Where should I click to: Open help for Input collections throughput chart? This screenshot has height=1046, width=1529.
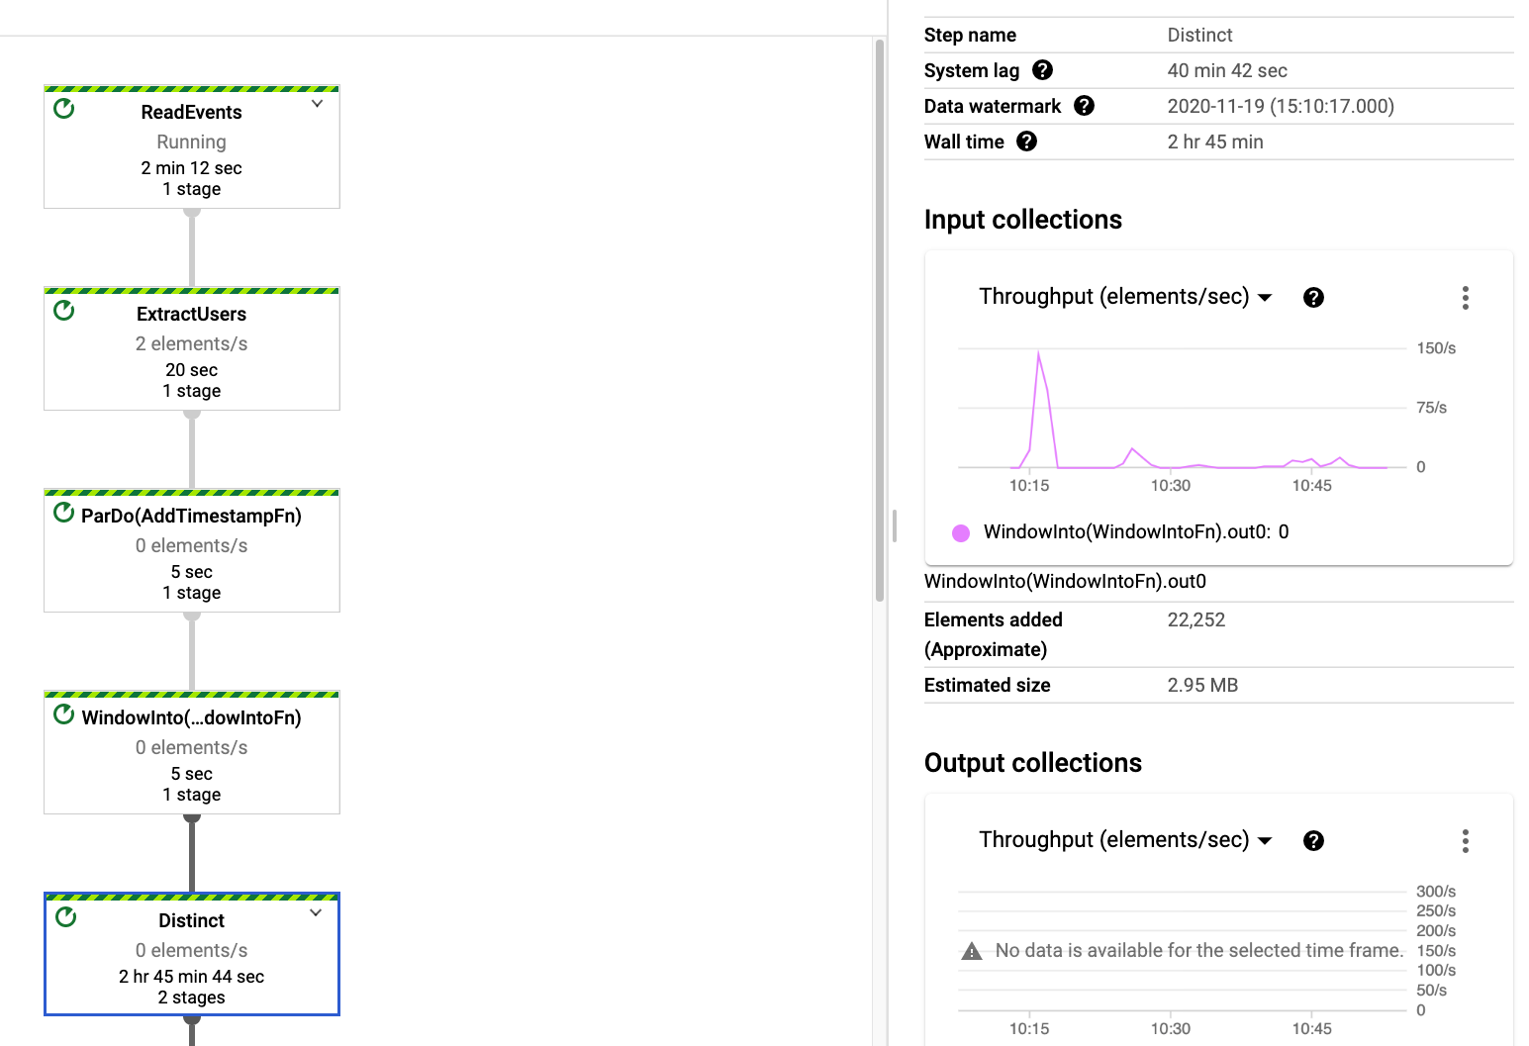[x=1313, y=298]
